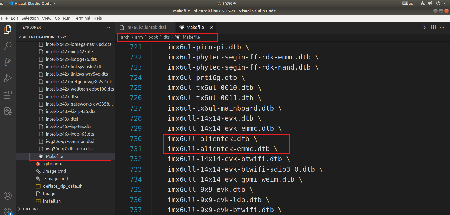This screenshot has height=215, width=450.
Task: Place cursor on imx6ul-prti6g.dtb line
Action: pyautogui.click(x=206, y=77)
